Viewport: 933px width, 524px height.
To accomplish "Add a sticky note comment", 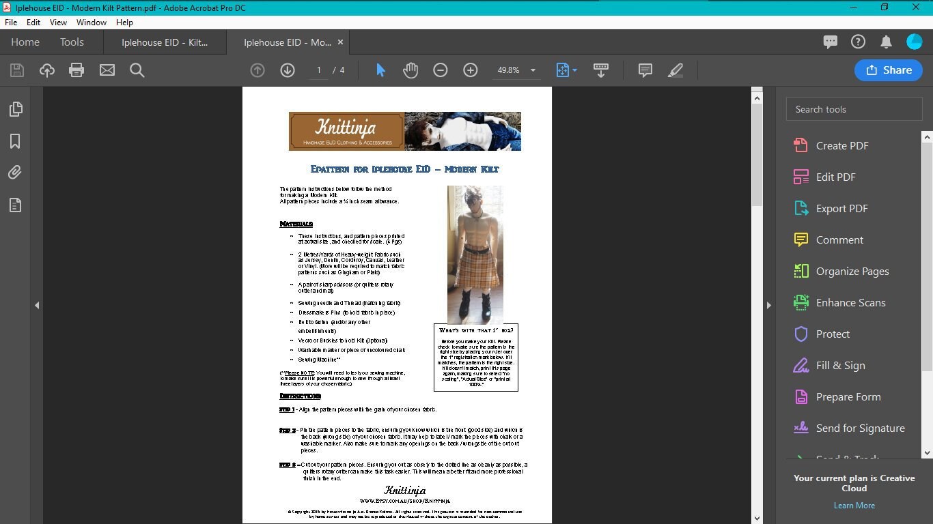I will [645, 70].
